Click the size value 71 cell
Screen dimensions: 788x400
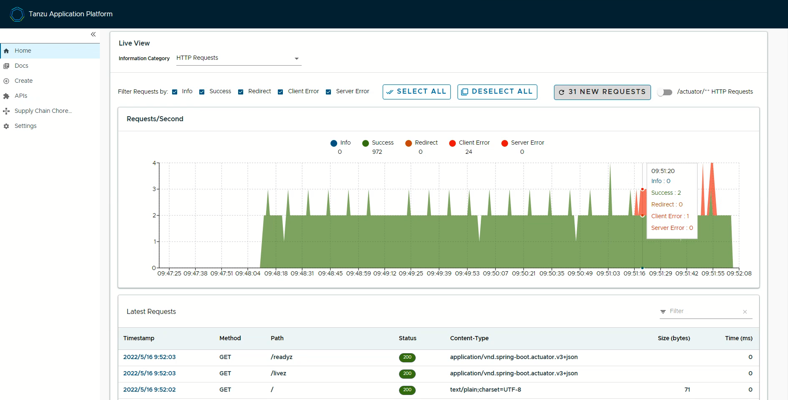pos(687,390)
